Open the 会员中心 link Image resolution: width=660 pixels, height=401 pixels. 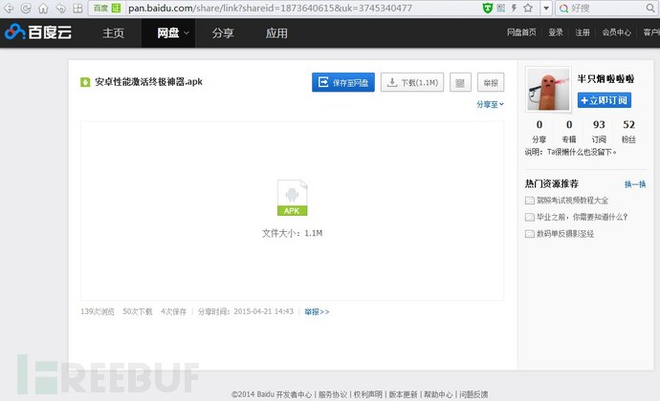click(617, 32)
